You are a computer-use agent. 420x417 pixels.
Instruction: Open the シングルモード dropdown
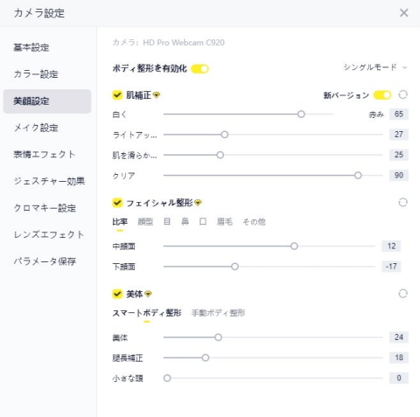(375, 67)
